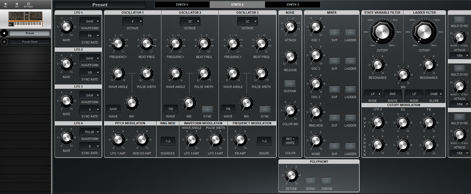Click the PUT arrow icon
This screenshot has height=194, width=471.
(5, 5)
